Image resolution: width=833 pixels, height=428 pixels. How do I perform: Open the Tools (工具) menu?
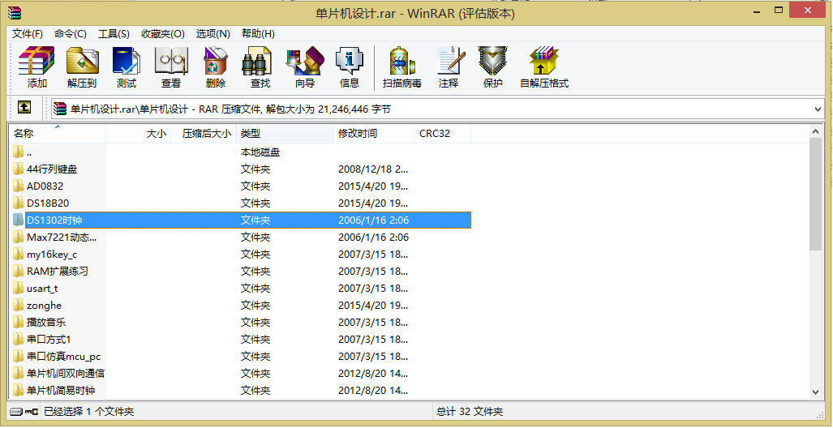114,34
